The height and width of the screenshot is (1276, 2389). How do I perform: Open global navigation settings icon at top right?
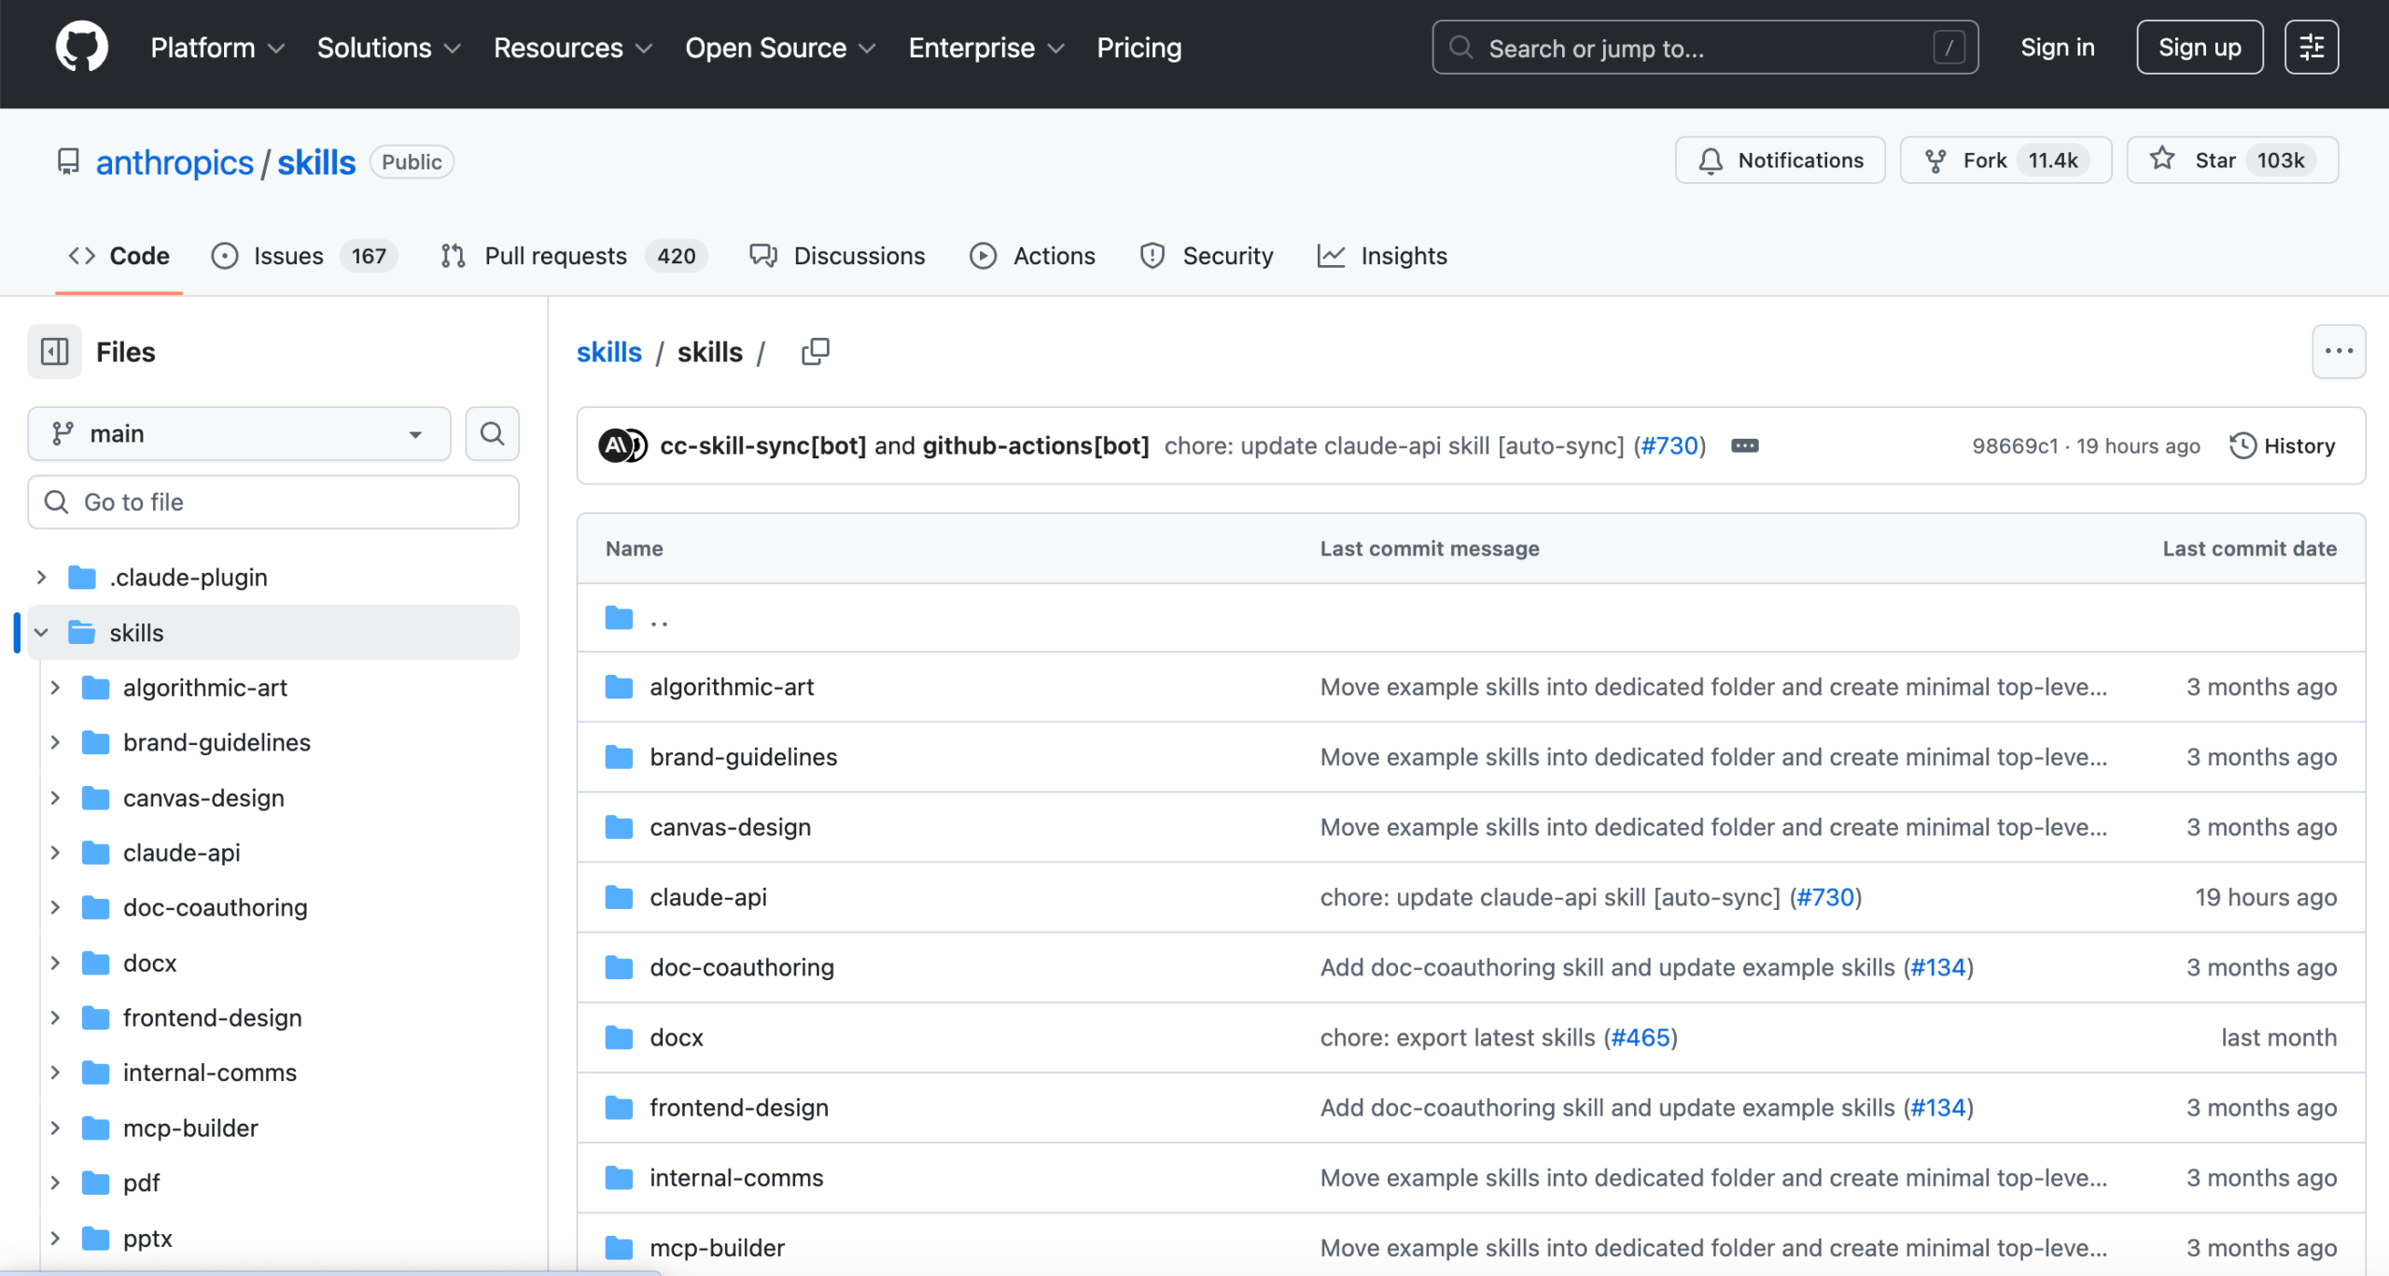click(x=2311, y=47)
